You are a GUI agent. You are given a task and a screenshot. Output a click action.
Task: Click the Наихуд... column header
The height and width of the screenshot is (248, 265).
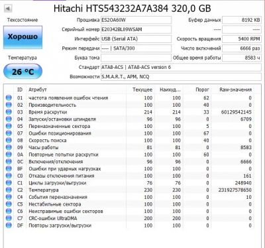click(x=170, y=90)
